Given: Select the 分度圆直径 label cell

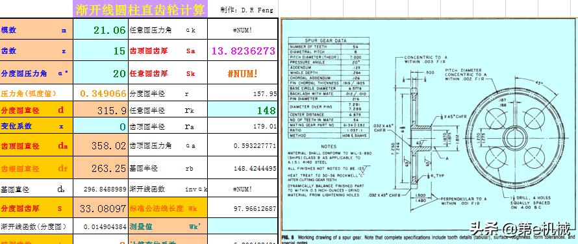Looking at the screenshot, I should click(36, 110).
